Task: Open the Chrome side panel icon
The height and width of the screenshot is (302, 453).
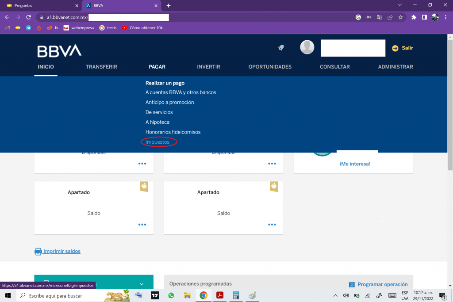Action: pos(424,17)
